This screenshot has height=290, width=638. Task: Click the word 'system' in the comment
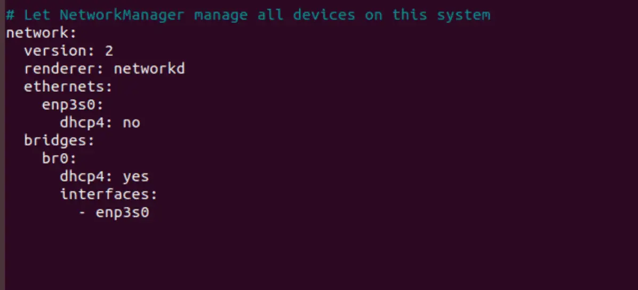click(464, 15)
